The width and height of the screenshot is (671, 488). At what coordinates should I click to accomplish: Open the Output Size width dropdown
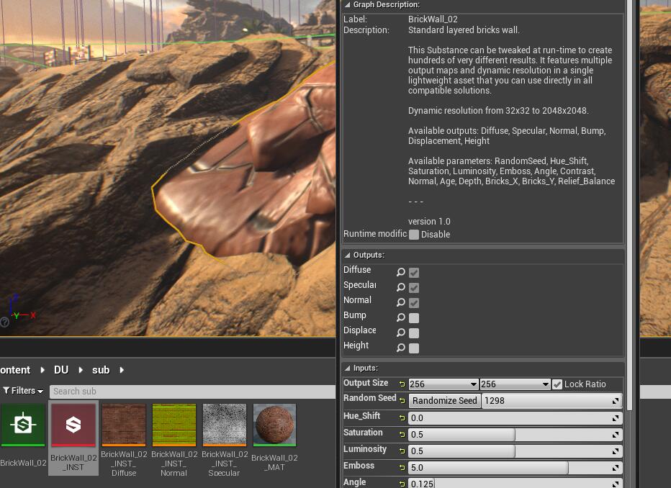pos(443,384)
